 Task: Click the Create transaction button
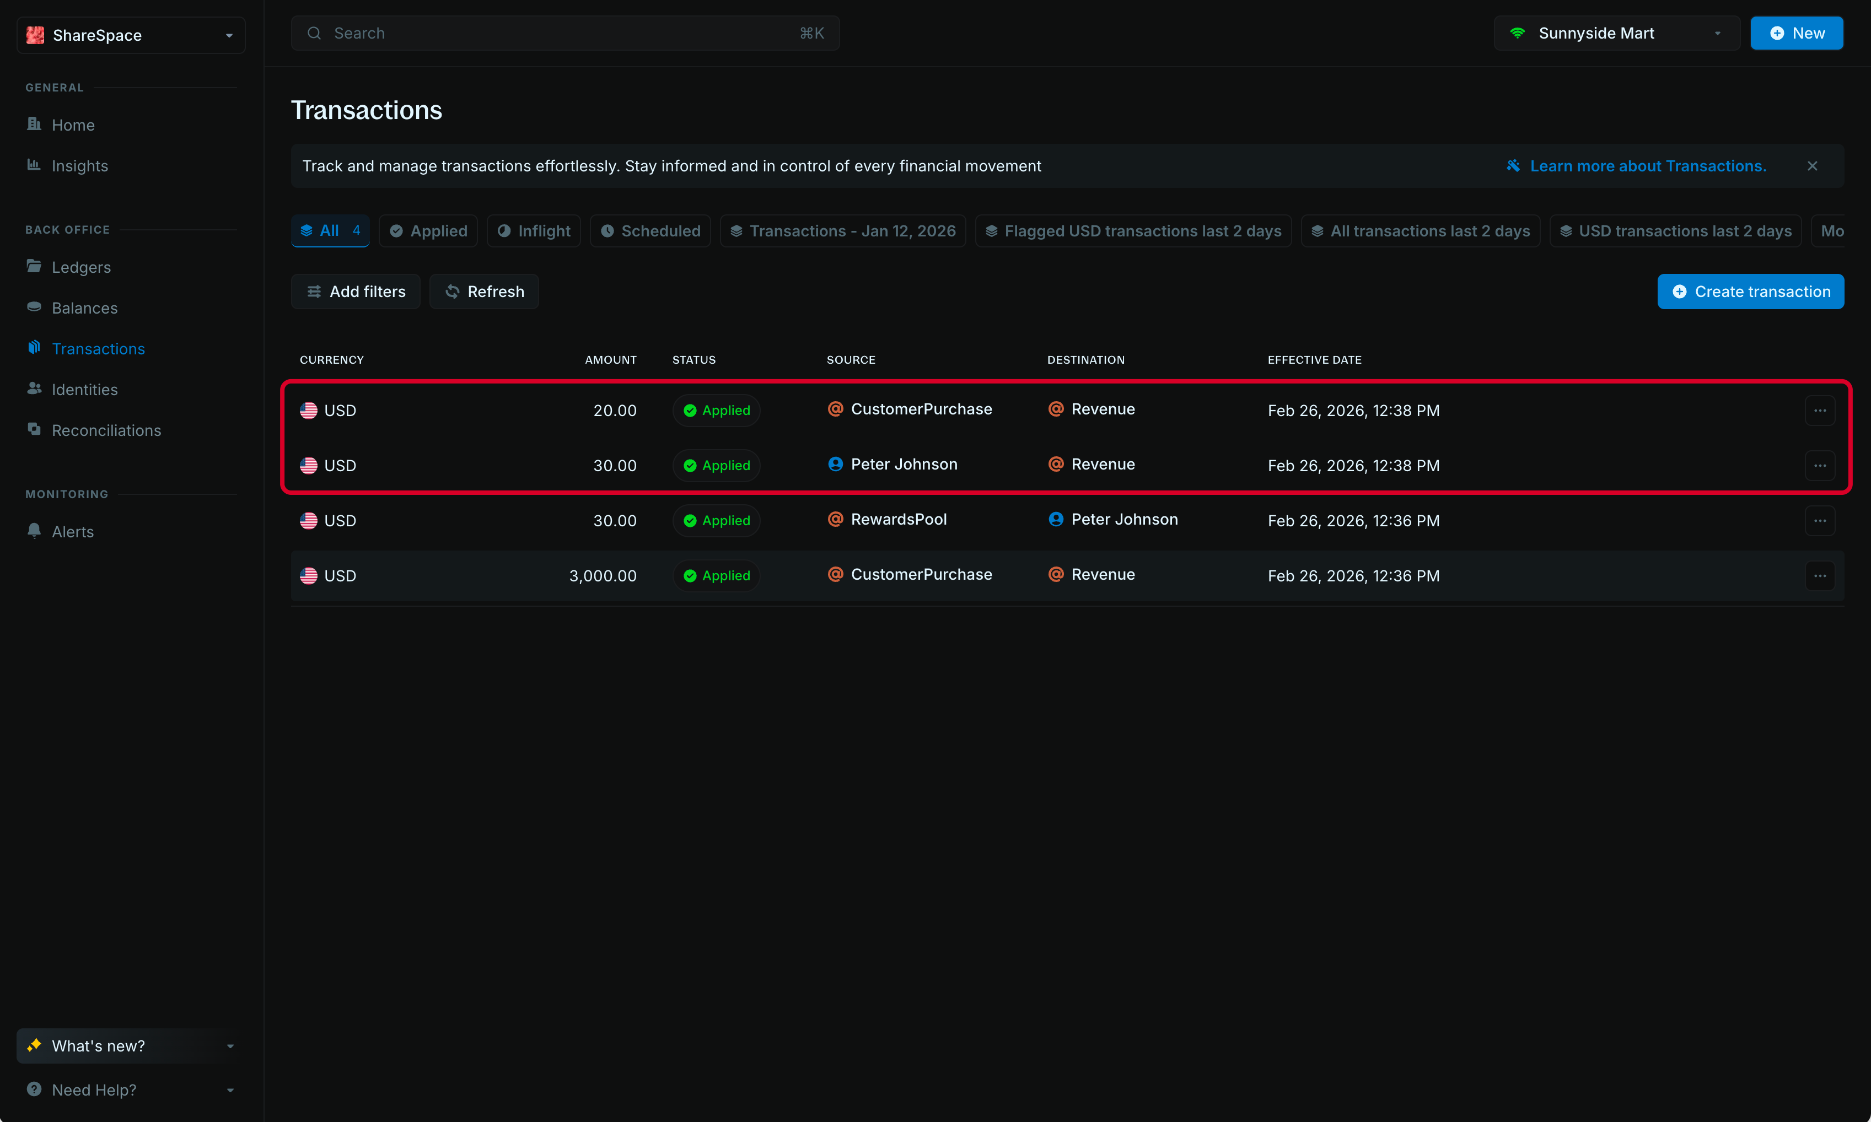pos(1750,291)
